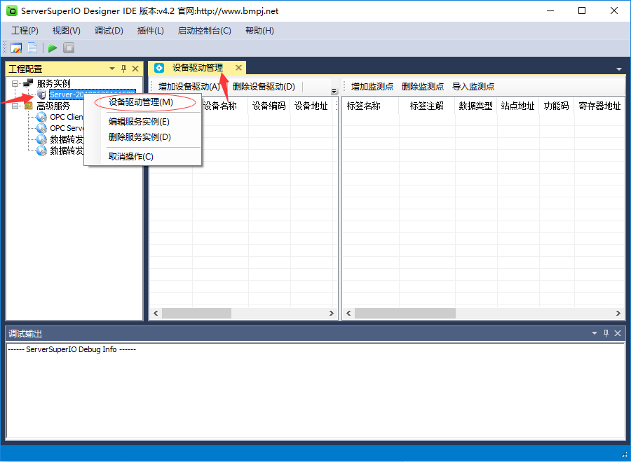Click the 高级服务 folder icon
The width and height of the screenshot is (631, 462).
[x=28, y=106]
